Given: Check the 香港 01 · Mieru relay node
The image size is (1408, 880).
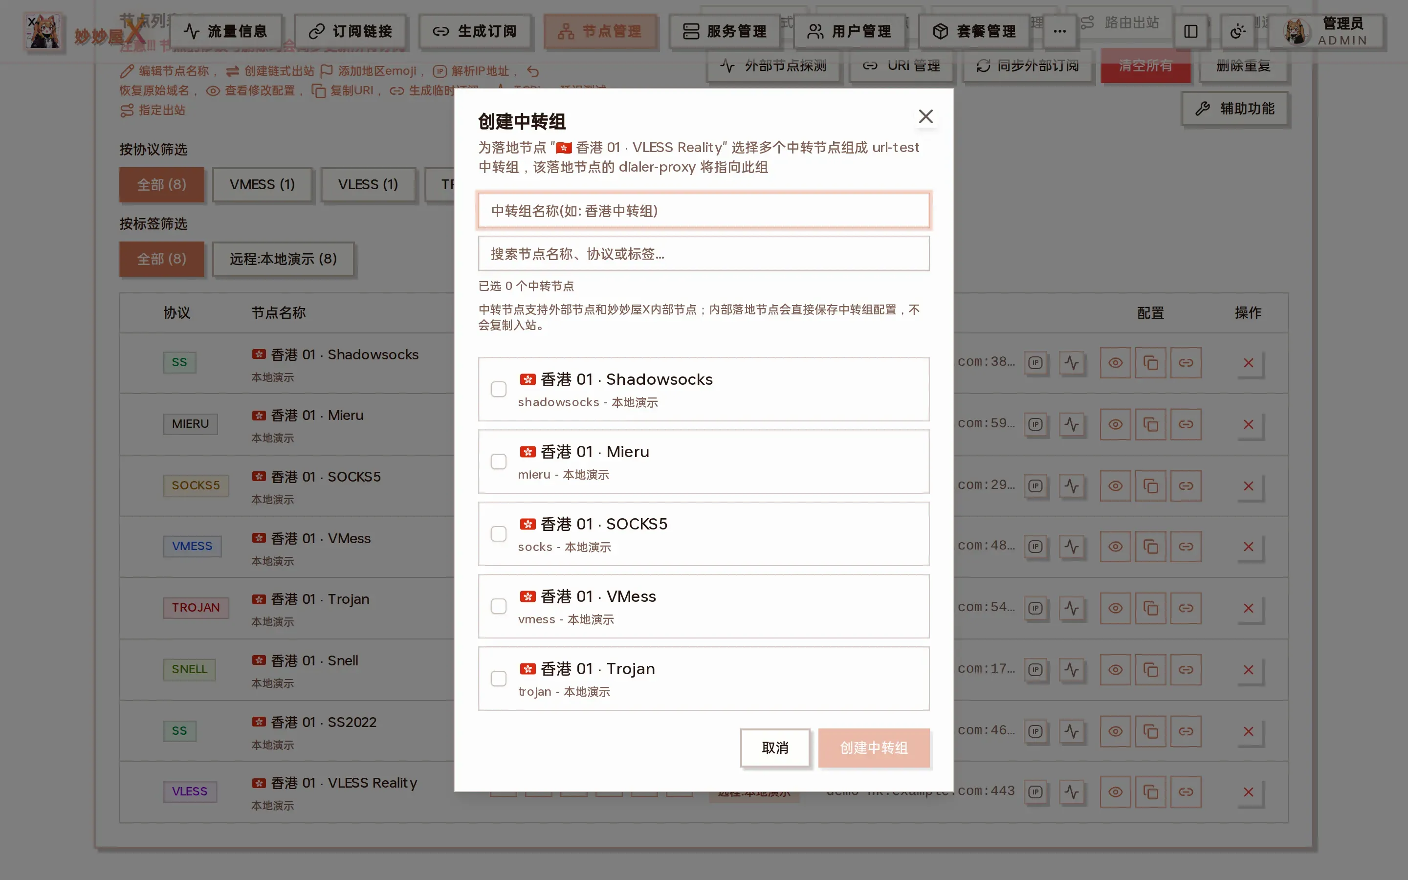Looking at the screenshot, I should click(x=499, y=462).
